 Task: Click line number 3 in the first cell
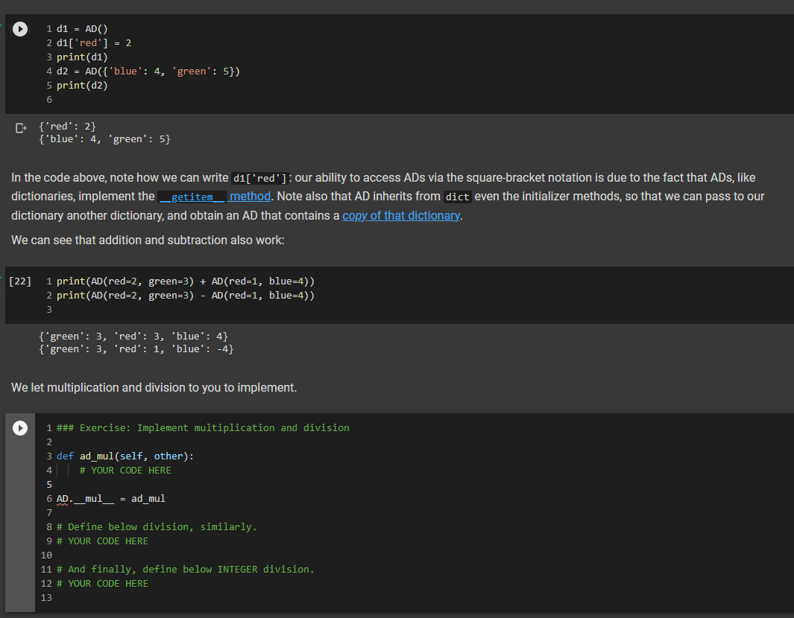tap(48, 57)
